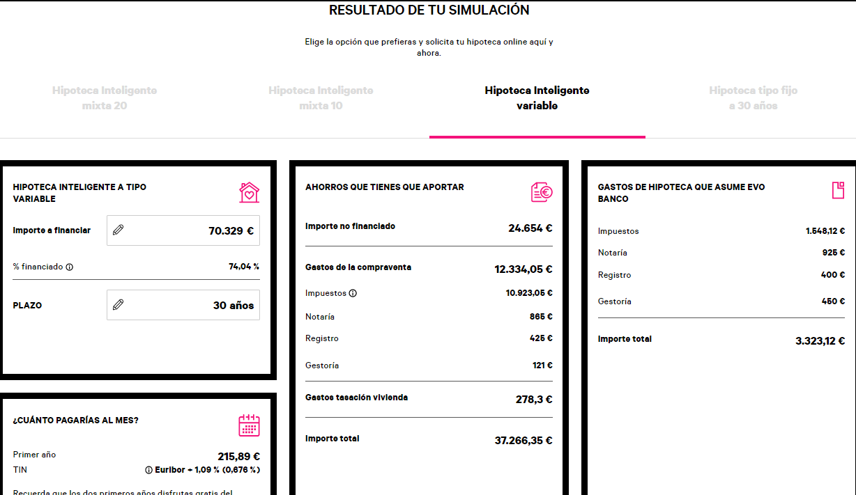Screen dimensions: 856x495
Task: Click the Gastos de la compraventa label
Action: 358,267
